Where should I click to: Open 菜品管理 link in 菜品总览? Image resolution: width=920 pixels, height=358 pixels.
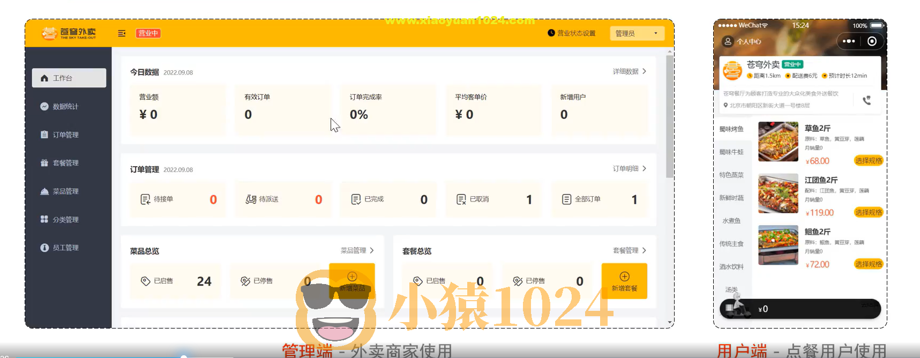pos(357,250)
